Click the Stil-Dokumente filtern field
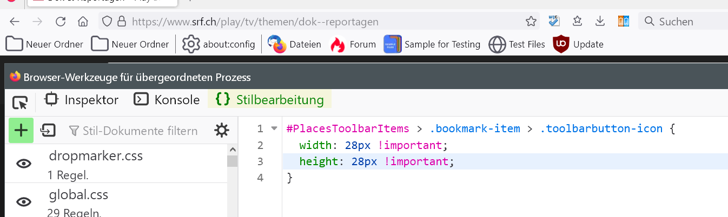 coord(140,131)
